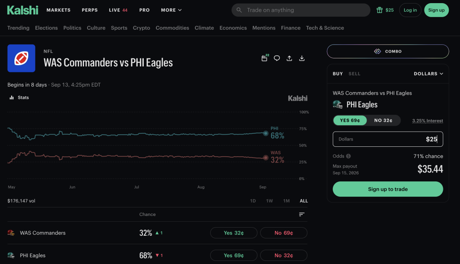Click the $176,147 vol text

[x=21, y=201]
